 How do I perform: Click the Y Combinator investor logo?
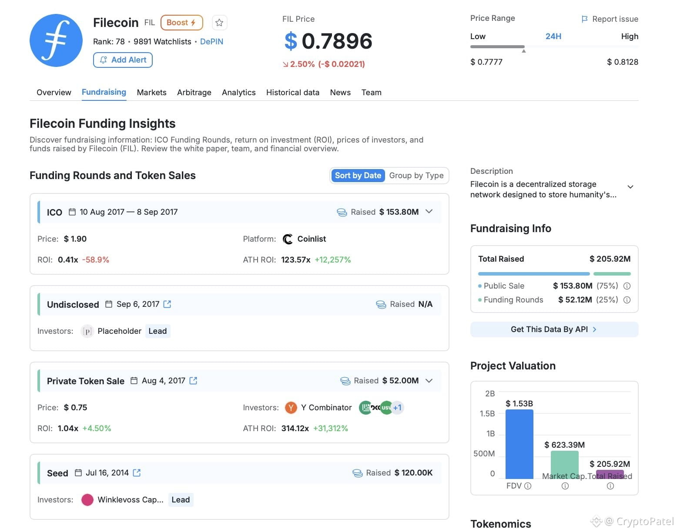click(x=291, y=408)
